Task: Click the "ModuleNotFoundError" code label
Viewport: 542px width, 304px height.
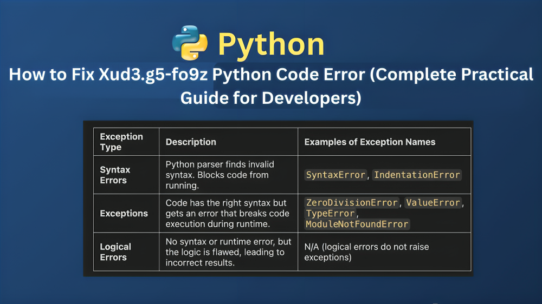Action: click(357, 224)
